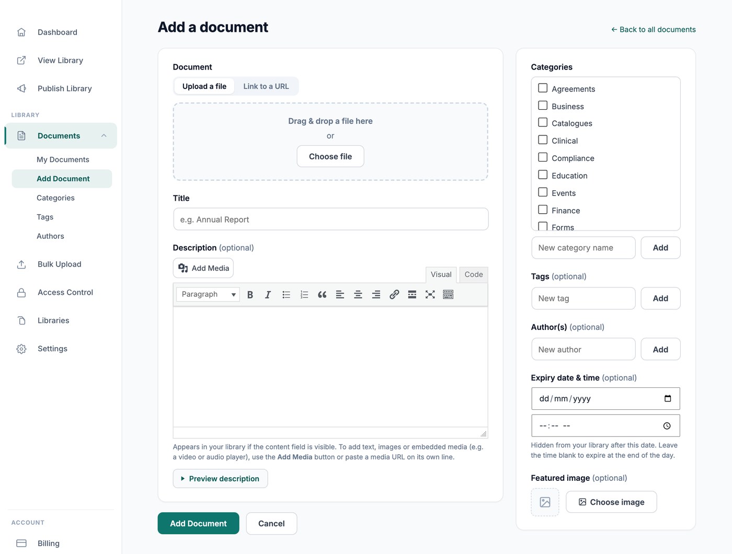
Task: Check the Clinical category
Action: (x=543, y=140)
